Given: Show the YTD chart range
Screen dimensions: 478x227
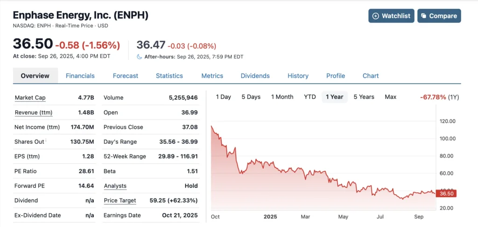Looking at the screenshot, I should click(x=310, y=97).
